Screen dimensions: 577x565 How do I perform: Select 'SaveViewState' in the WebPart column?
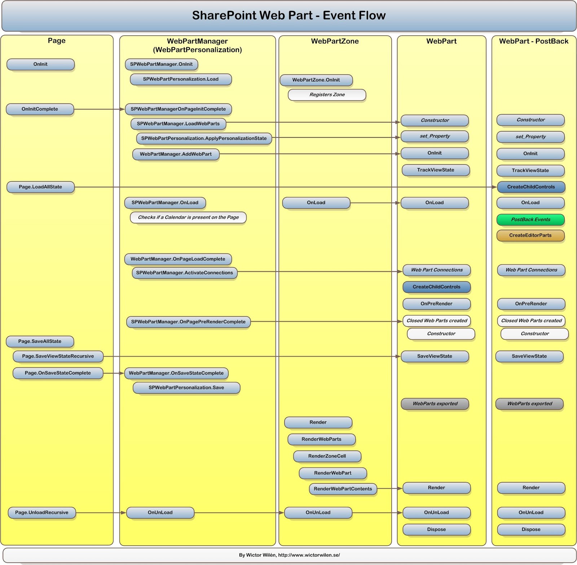coord(435,356)
